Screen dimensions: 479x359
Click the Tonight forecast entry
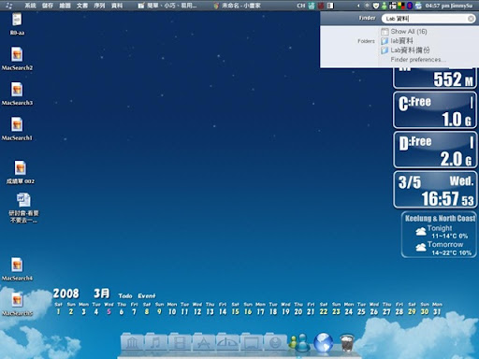(443, 232)
